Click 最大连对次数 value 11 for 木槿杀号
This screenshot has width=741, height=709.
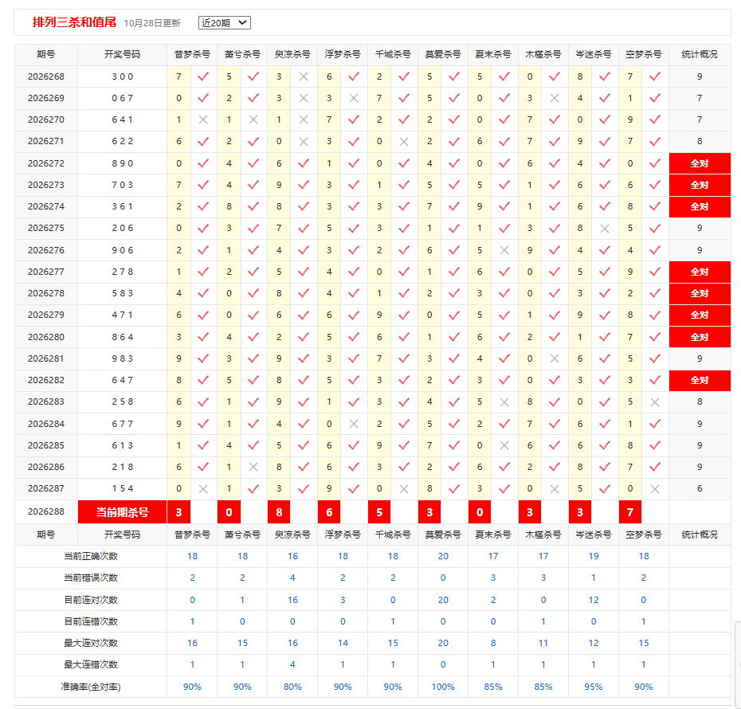543,644
